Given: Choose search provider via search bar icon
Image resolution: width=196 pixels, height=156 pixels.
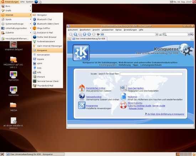Looking at the screenshot, I should pos(165,34).
